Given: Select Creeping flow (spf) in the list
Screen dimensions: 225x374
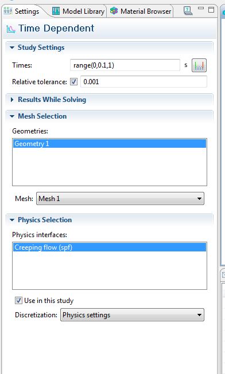Looking at the screenshot, I should coord(110,247).
